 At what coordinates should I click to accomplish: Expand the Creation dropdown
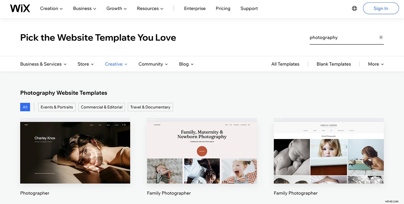point(51,8)
